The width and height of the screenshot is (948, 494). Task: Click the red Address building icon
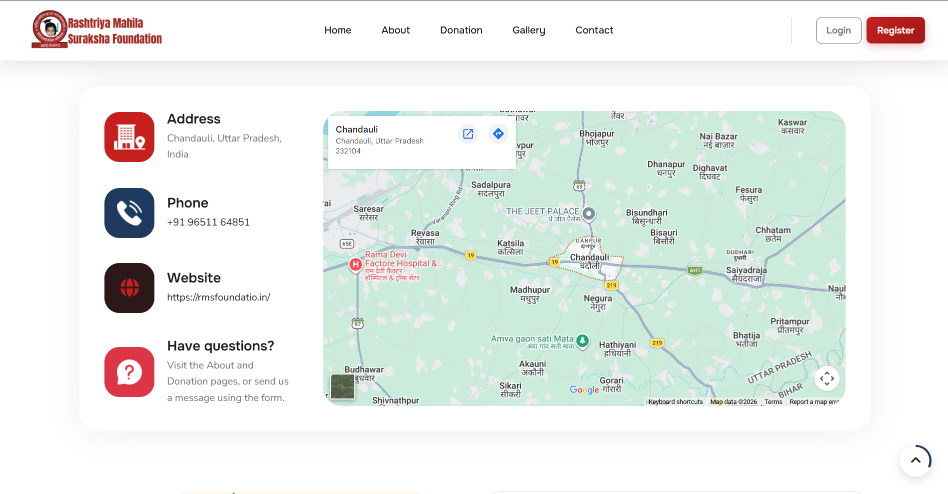click(x=129, y=137)
